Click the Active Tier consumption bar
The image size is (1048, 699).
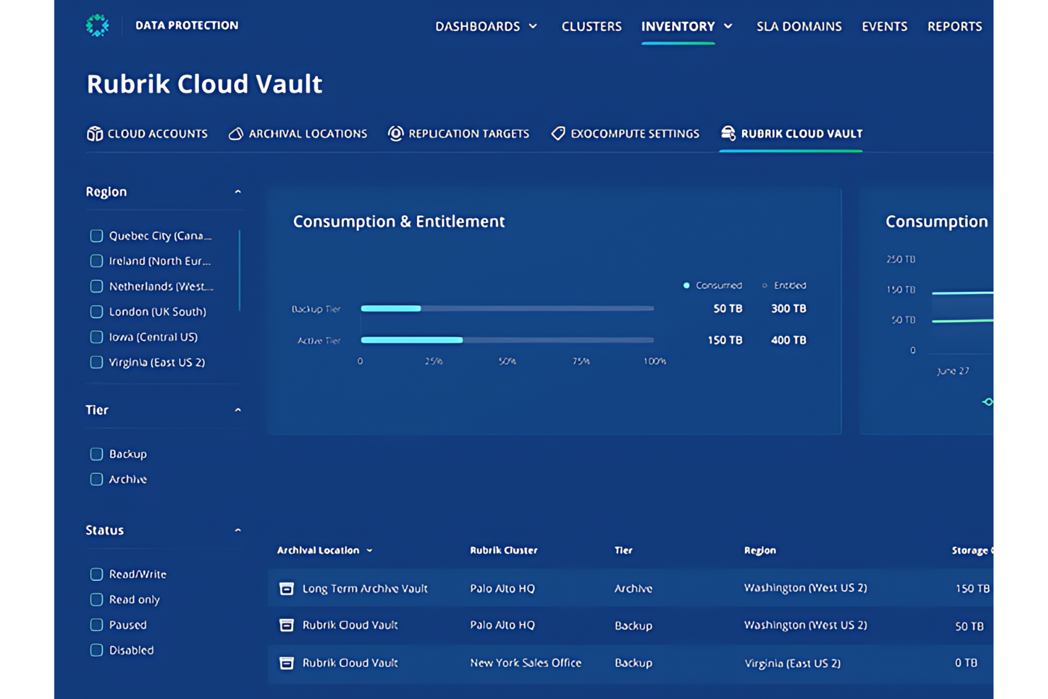click(507, 341)
